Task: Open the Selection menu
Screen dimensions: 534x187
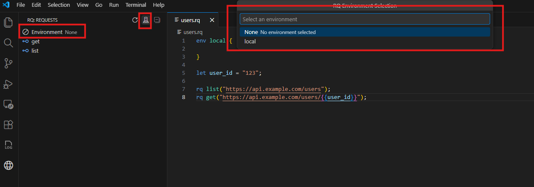Action: [x=59, y=5]
